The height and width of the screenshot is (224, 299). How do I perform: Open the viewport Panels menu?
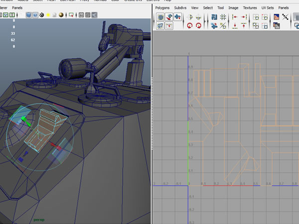(17, 8)
